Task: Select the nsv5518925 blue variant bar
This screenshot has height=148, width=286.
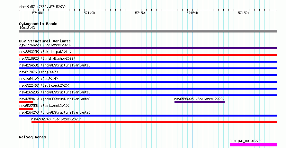Action: click(x=148, y=62)
